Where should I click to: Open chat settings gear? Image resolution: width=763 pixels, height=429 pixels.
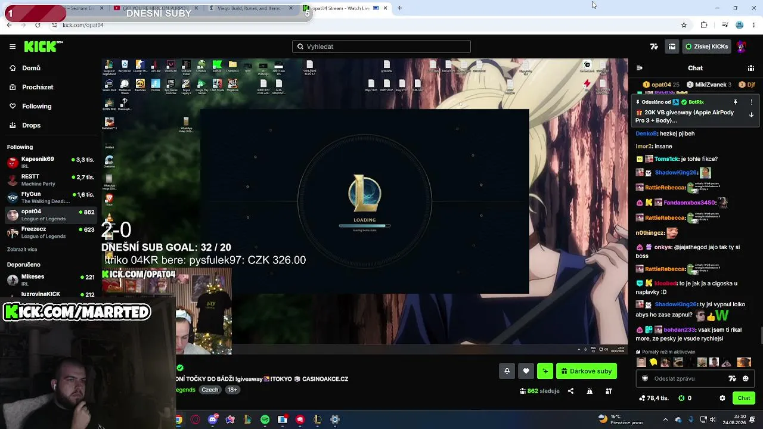point(722,398)
